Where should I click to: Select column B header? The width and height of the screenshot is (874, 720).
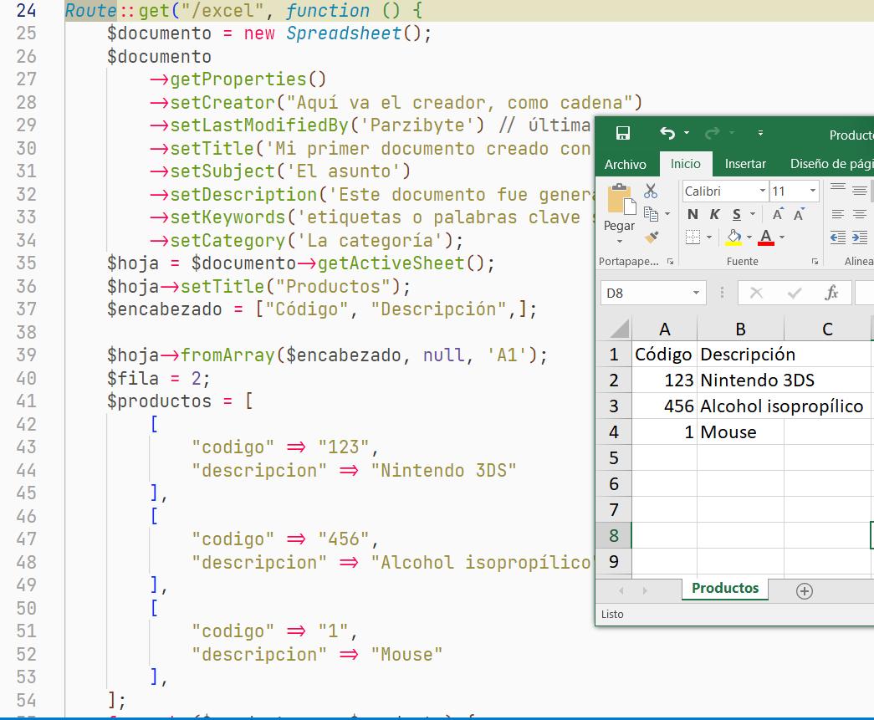(741, 329)
